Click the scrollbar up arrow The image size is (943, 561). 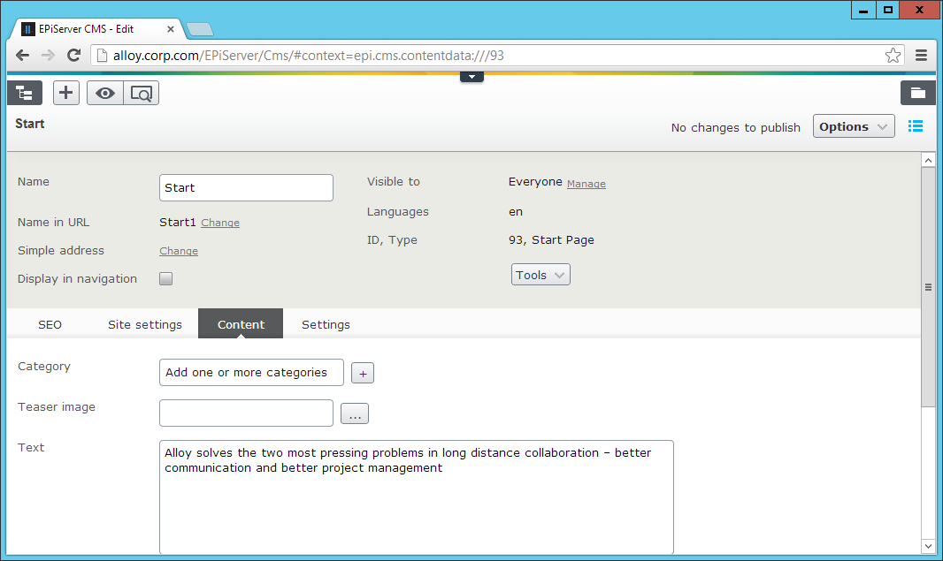[x=928, y=160]
